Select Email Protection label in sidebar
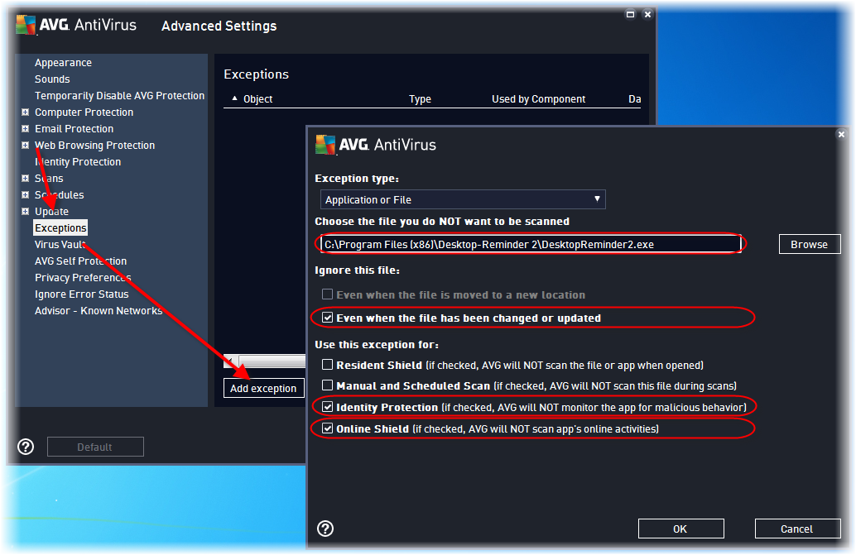This screenshot has height=555, width=856. [x=75, y=129]
